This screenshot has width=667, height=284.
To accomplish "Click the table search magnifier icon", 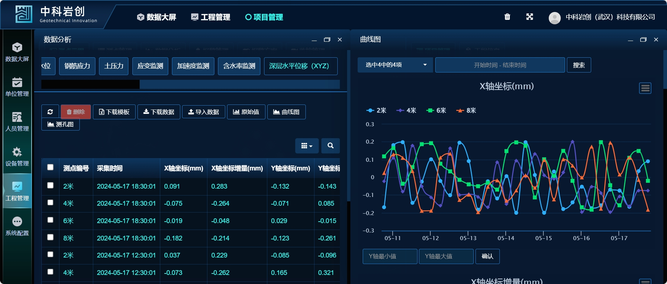I will click(x=330, y=146).
